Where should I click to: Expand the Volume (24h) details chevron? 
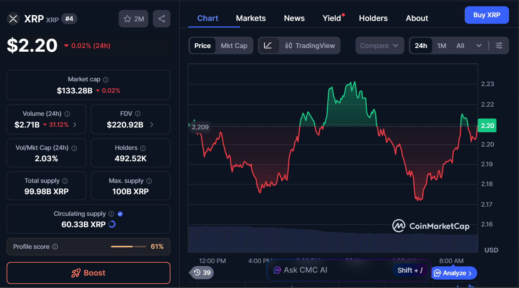tap(75, 124)
